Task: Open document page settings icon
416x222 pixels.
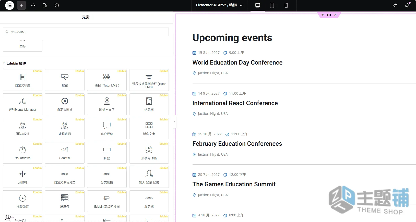Action: pyautogui.click(x=45, y=5)
